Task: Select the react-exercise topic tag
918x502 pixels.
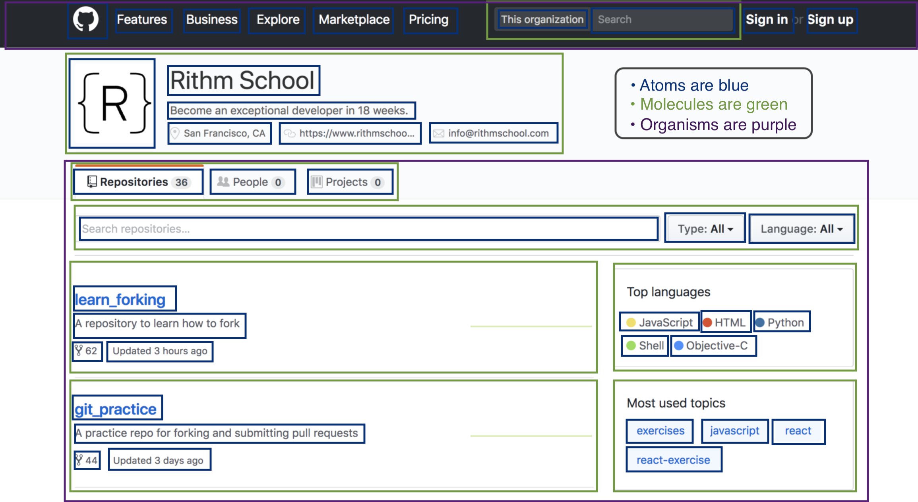Action: [673, 460]
